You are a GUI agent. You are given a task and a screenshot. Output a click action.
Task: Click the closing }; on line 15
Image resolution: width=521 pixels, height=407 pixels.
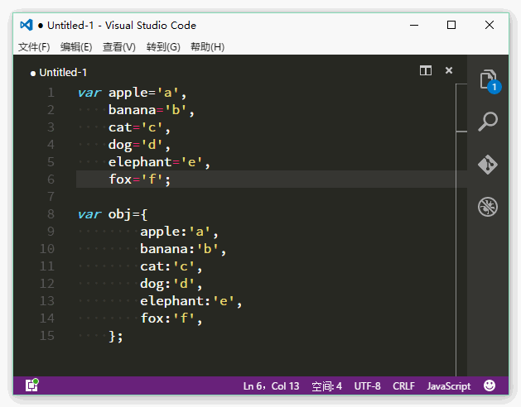[x=116, y=336]
